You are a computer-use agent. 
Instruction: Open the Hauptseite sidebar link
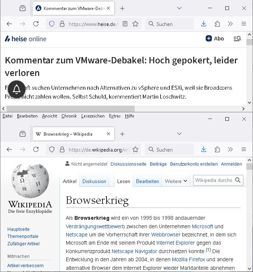pos(18,229)
